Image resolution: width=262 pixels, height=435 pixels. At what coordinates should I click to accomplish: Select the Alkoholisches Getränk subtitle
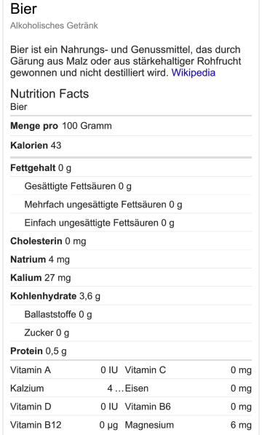click(x=54, y=25)
